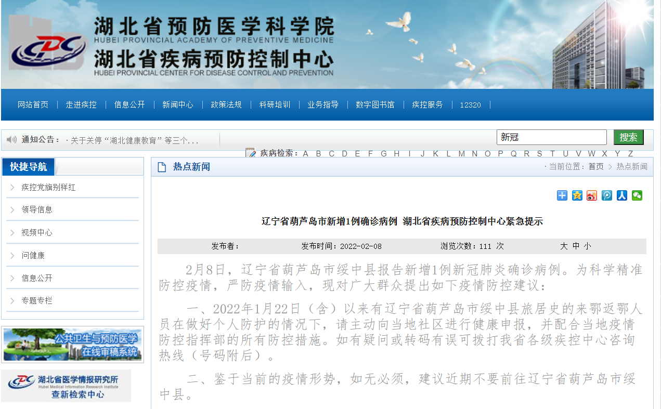Image resolution: width=661 pixels, height=409 pixels.
Task: Filter disease index by letter B
Action: click(318, 153)
